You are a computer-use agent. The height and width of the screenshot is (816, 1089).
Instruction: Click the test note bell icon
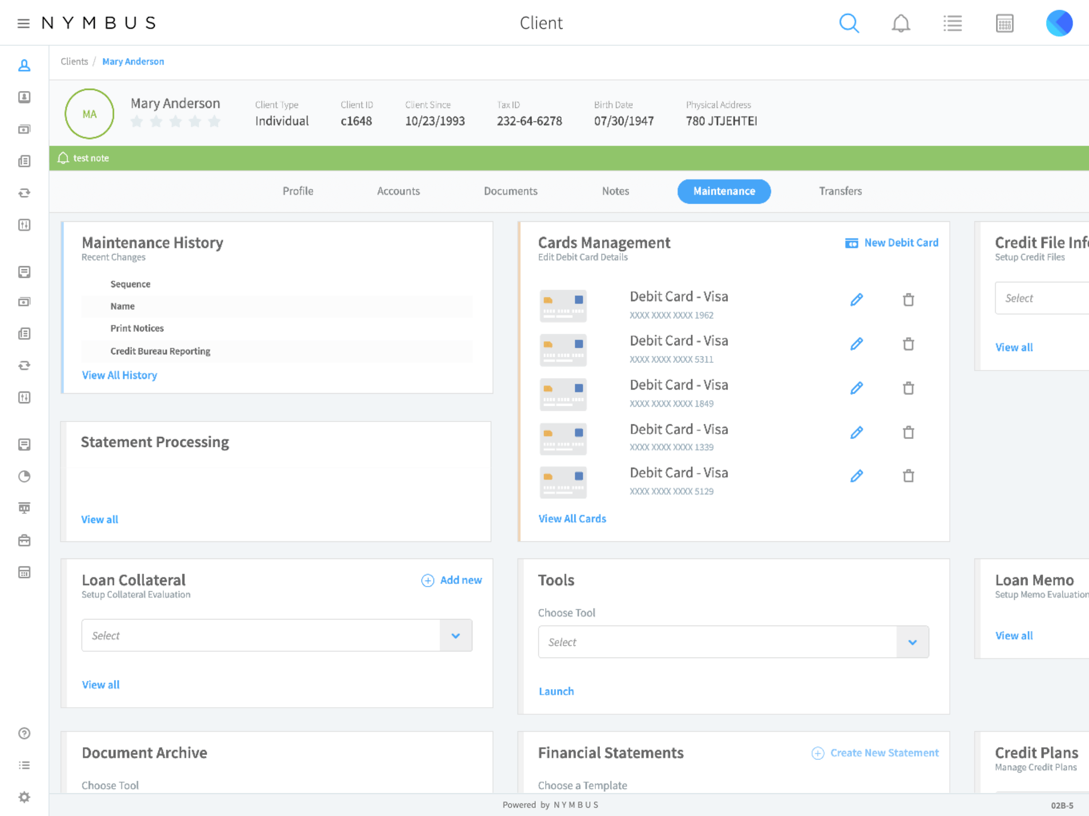[63, 158]
